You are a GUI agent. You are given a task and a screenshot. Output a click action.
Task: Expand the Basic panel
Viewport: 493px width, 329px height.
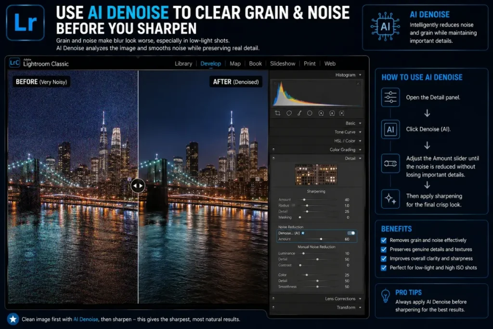tap(360, 123)
